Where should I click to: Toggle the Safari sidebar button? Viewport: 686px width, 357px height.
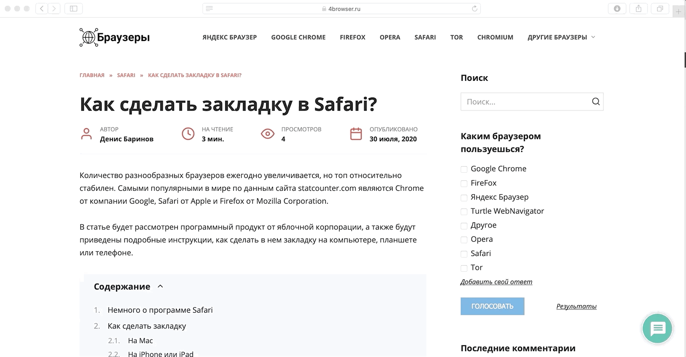73,9
